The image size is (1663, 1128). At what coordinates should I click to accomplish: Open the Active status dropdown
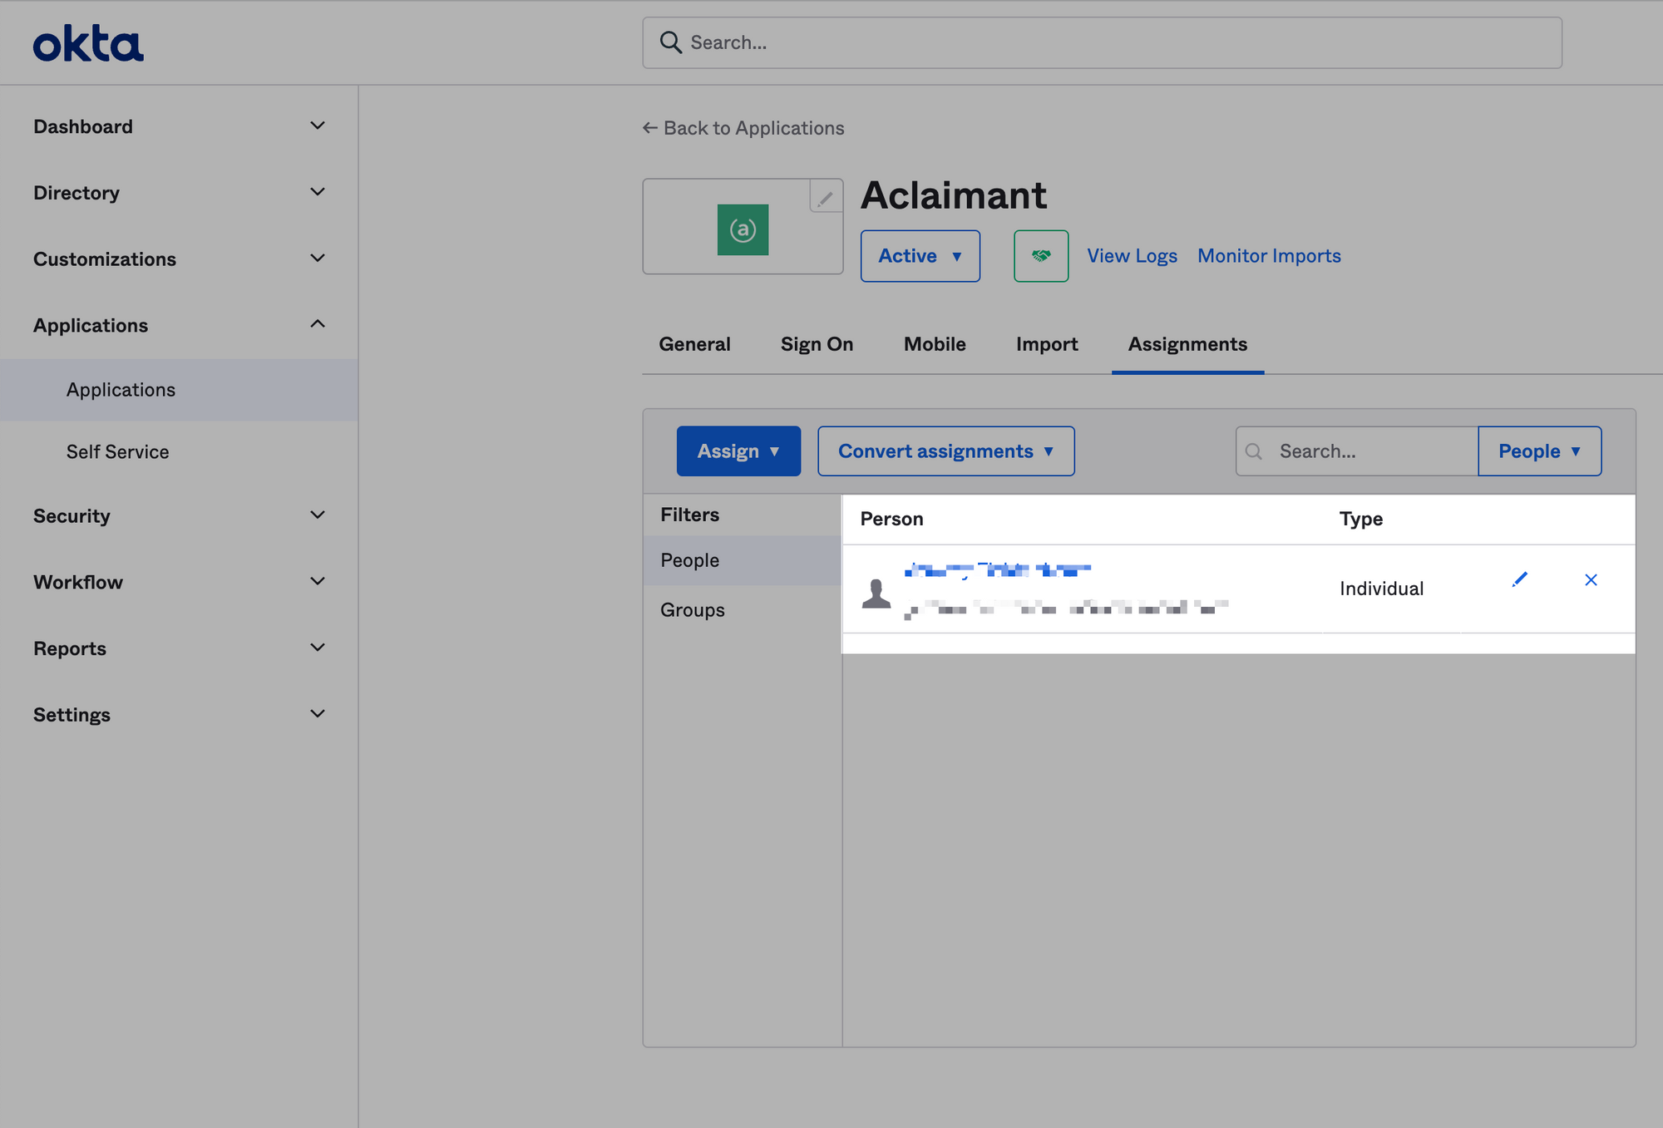[920, 256]
